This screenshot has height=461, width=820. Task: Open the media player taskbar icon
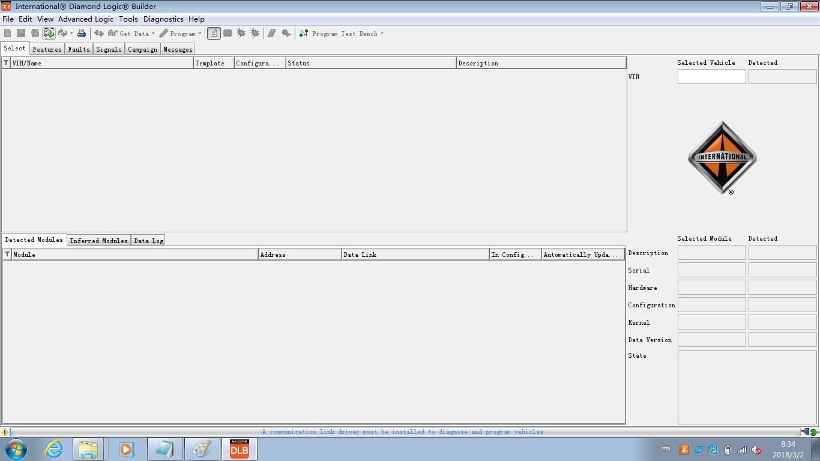(127, 449)
